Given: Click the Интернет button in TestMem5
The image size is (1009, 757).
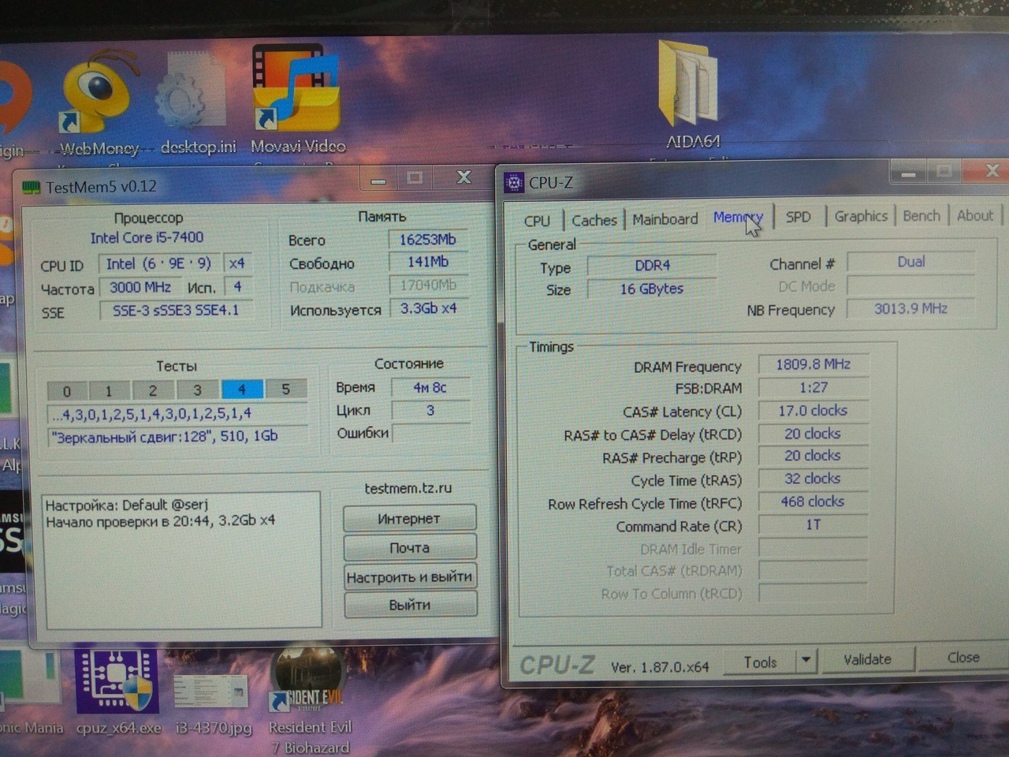Looking at the screenshot, I should (409, 519).
